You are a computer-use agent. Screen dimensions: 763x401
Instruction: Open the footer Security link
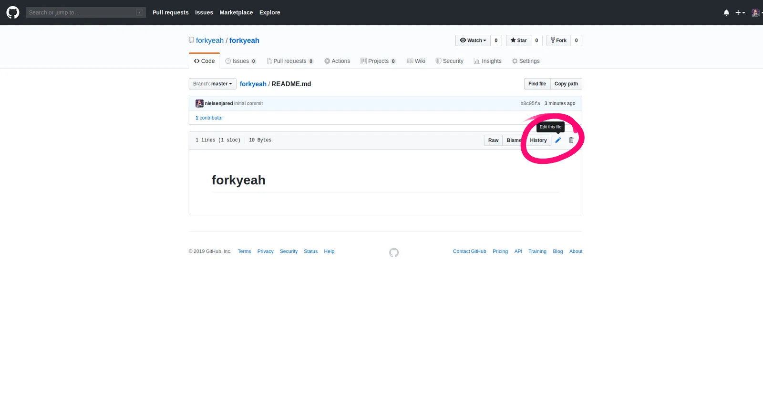(289, 251)
